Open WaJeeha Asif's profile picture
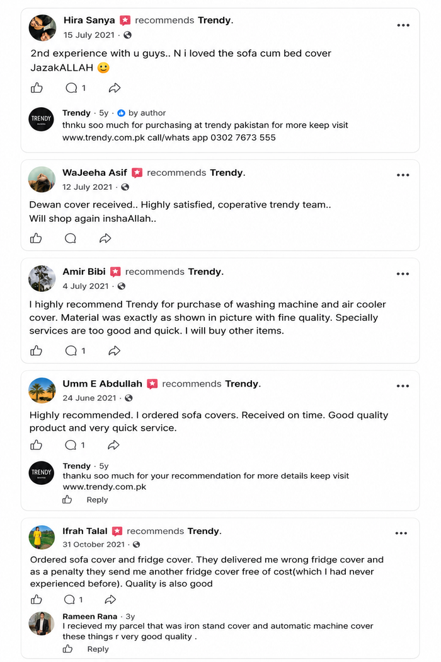441x662 pixels. [42, 180]
